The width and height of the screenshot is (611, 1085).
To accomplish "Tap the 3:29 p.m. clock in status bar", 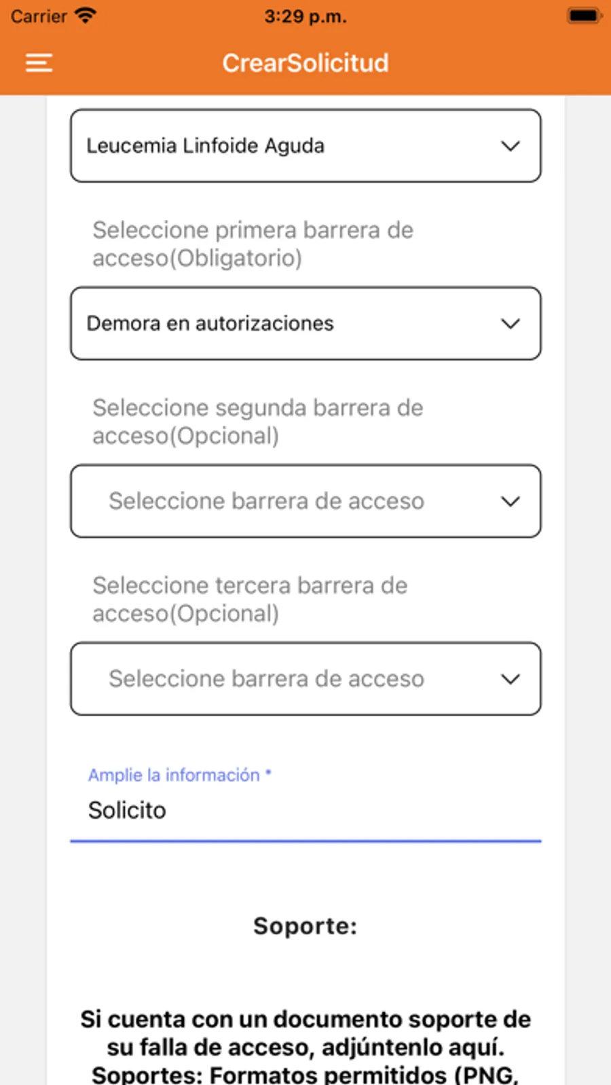I will pos(305,16).
